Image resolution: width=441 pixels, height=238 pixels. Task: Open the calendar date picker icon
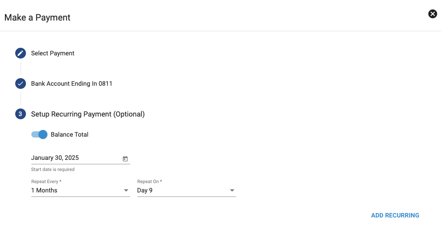coord(125,159)
